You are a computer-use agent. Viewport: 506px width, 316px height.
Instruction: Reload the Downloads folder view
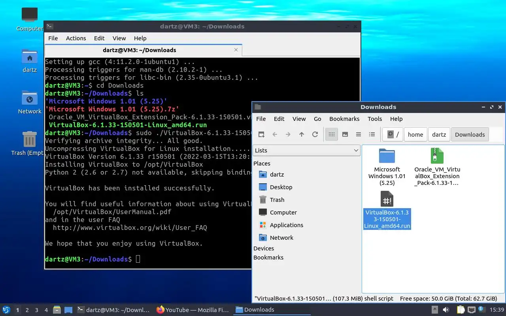(x=315, y=134)
